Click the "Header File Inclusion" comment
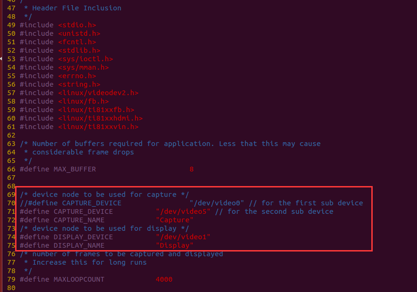This screenshot has width=417, height=292. tap(76, 8)
